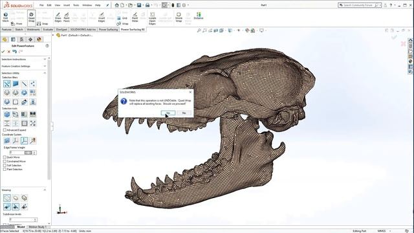Click the Wrap tool below Grid

point(122,23)
